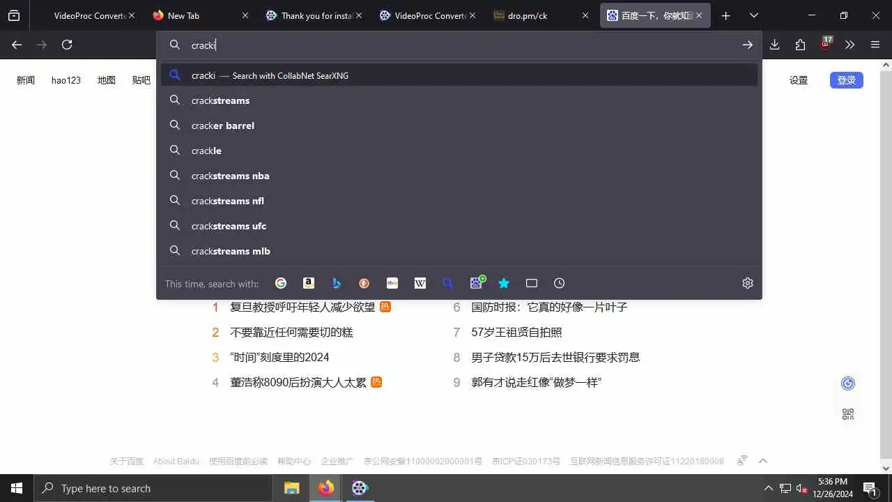Open hot search '不要靠近任何需要切的糕'
892x502 pixels.
click(x=291, y=332)
